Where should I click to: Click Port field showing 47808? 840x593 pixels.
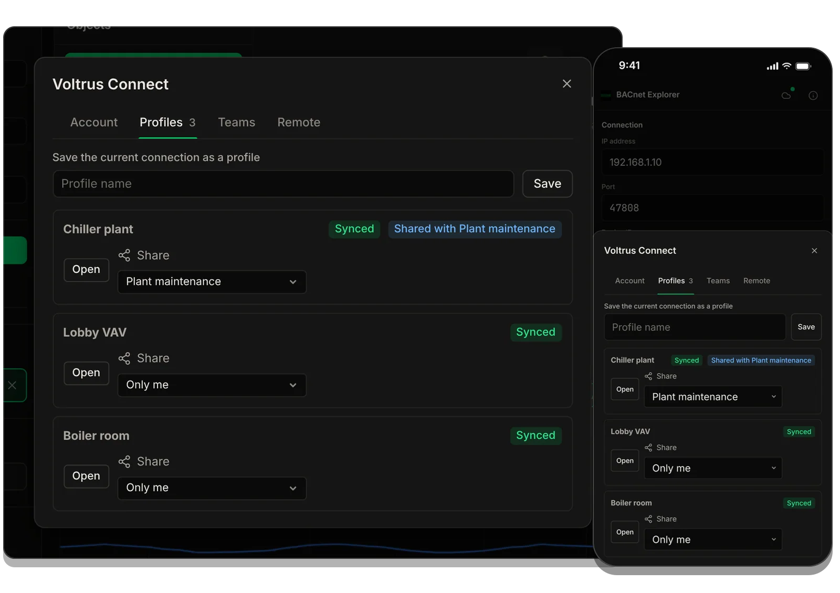(712, 208)
